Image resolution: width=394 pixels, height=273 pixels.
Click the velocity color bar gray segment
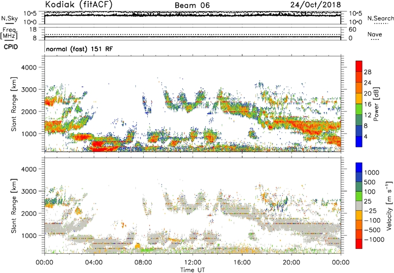[x=359, y=206]
